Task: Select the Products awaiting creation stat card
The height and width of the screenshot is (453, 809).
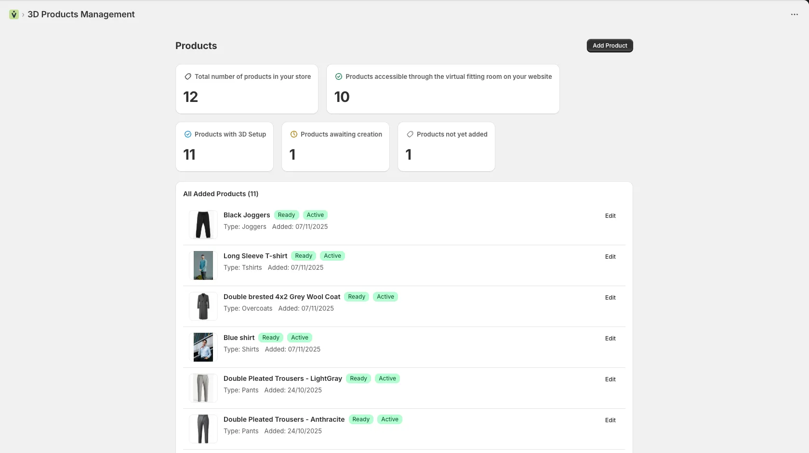Action: [x=335, y=147]
